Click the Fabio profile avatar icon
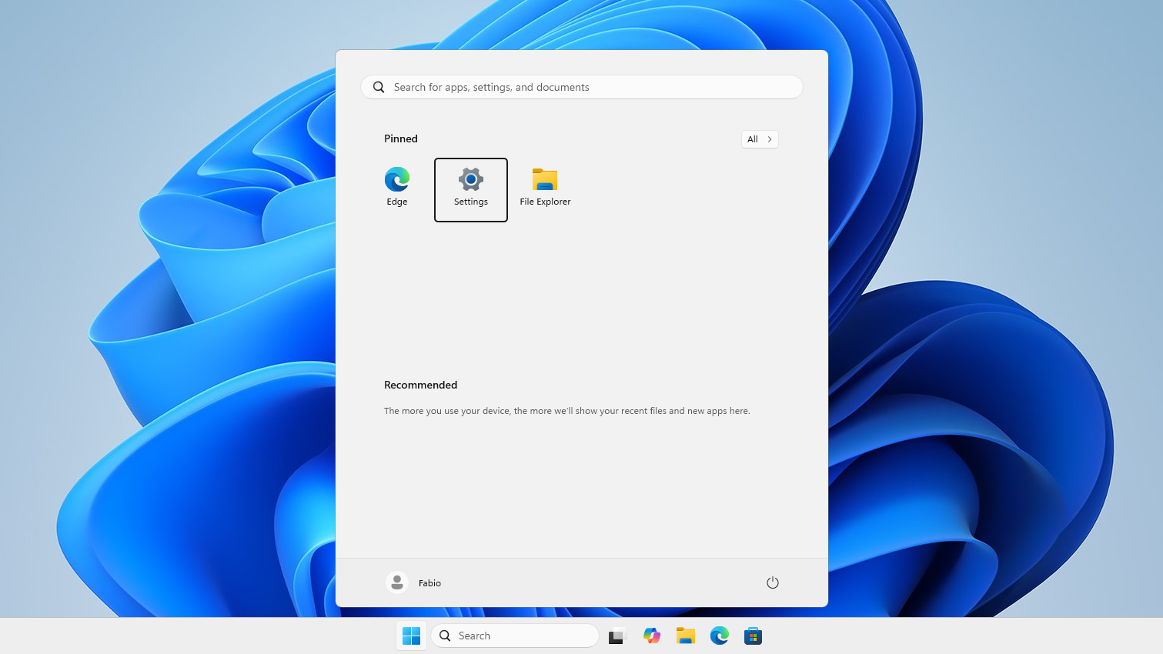The width and height of the screenshot is (1163, 654). (x=397, y=582)
